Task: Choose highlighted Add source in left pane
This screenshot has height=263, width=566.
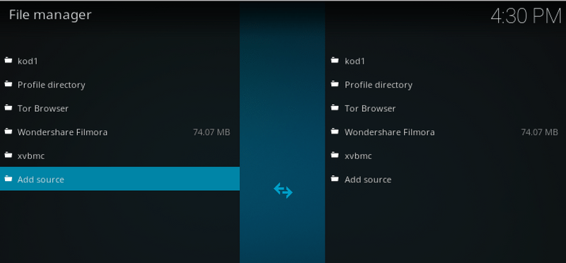Action: [120, 179]
